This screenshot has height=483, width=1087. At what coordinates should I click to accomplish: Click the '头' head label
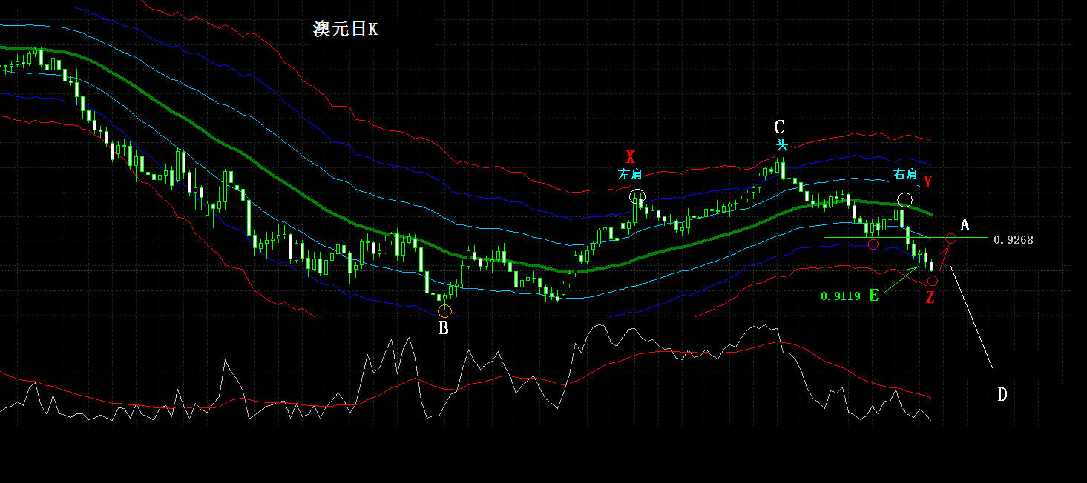pos(781,144)
